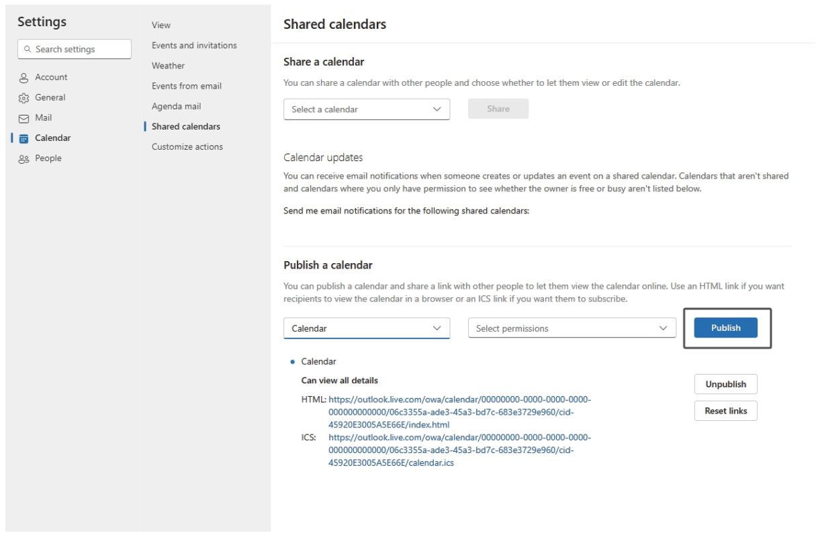The width and height of the screenshot is (820, 537).
Task: Click inside the Search settings field
Action: tap(74, 49)
